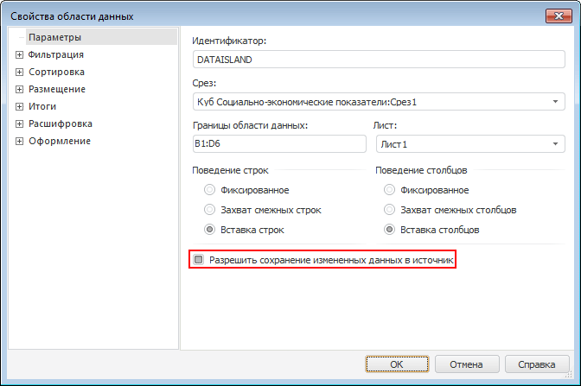Expand the Итоги tree node
581x386 pixels.
tap(19, 106)
